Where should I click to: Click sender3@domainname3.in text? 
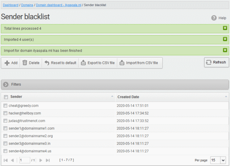point(30,144)
